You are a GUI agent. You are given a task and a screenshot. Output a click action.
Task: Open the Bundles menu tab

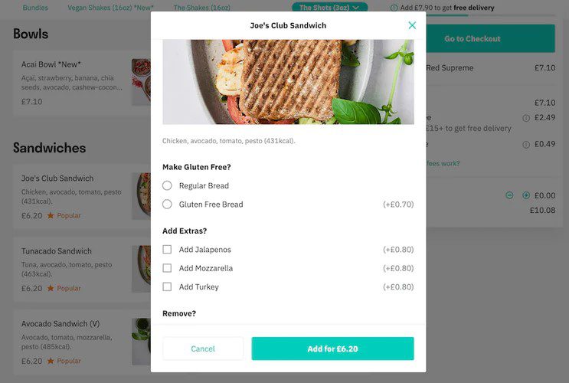click(x=35, y=8)
